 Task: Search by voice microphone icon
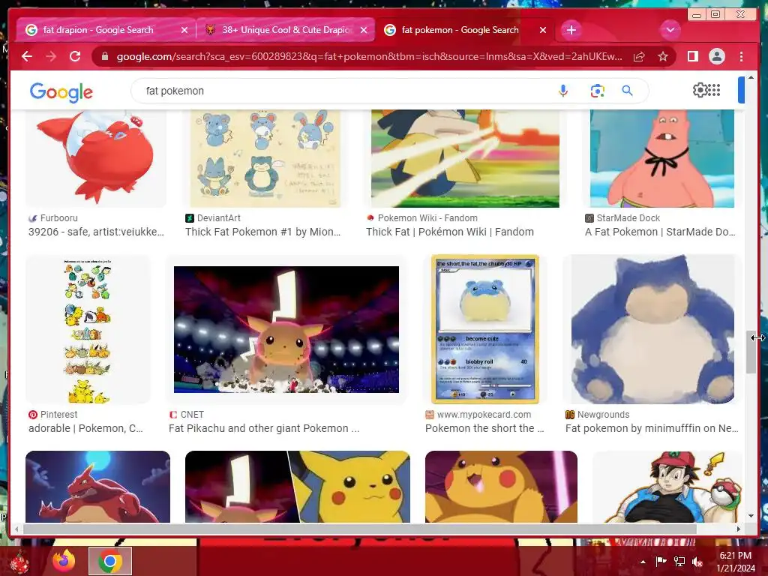(x=563, y=91)
